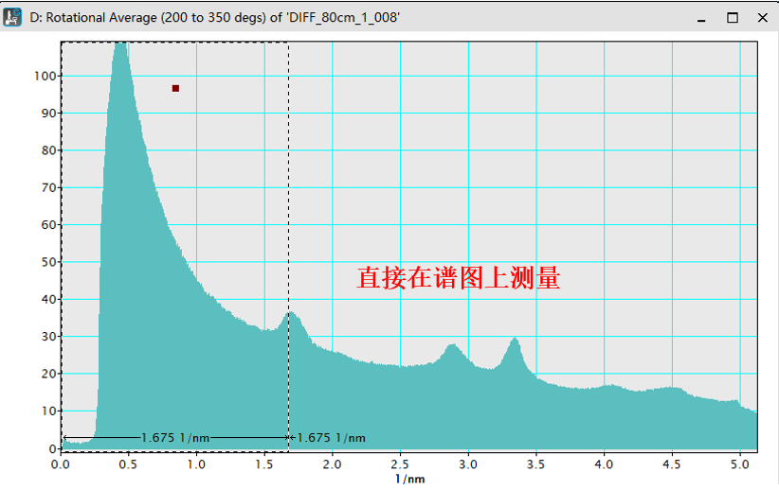Maximize the Rotational Average window
This screenshot has width=779, height=490.
click(x=732, y=17)
